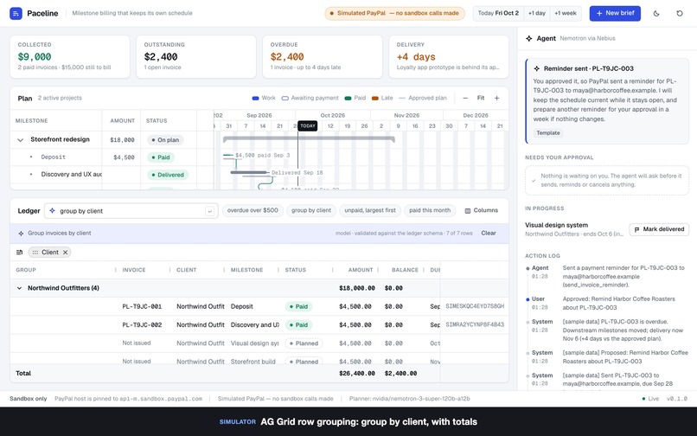Image resolution: width=697 pixels, height=436 pixels.
Task: Click the sparkle icon in ledger search
Action: [52, 210]
